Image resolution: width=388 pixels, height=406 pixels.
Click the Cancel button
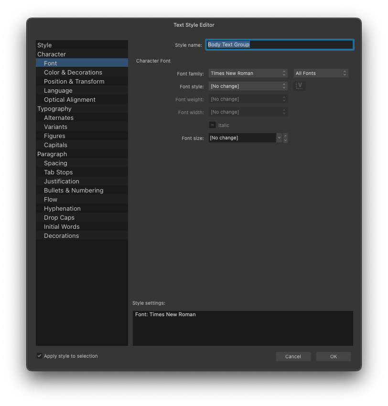[x=293, y=356]
